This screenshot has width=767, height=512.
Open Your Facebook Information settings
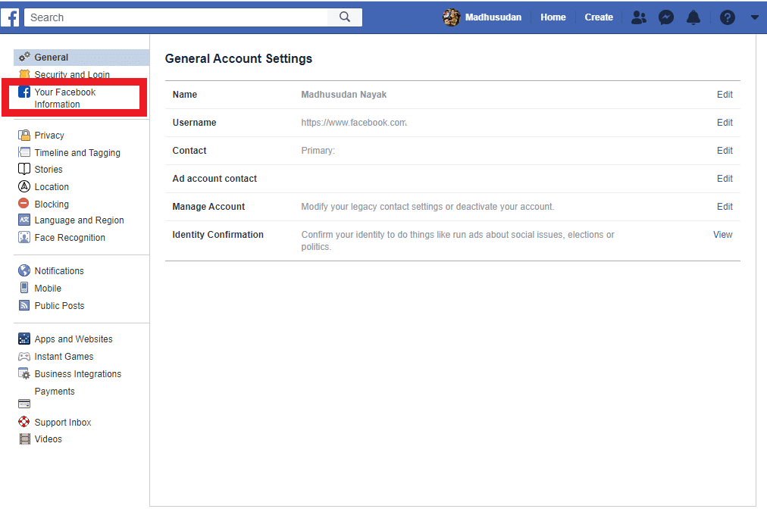click(64, 98)
